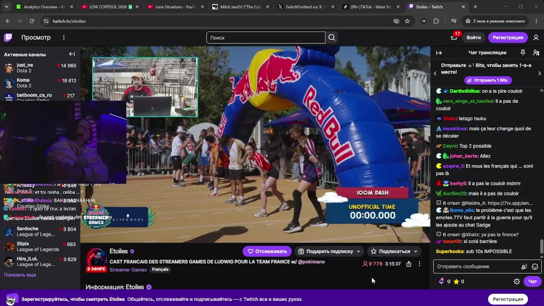This screenshot has height=306, width=544.
Task: Switch to TwitchDroitard sur X tab
Action: (x=306, y=7)
